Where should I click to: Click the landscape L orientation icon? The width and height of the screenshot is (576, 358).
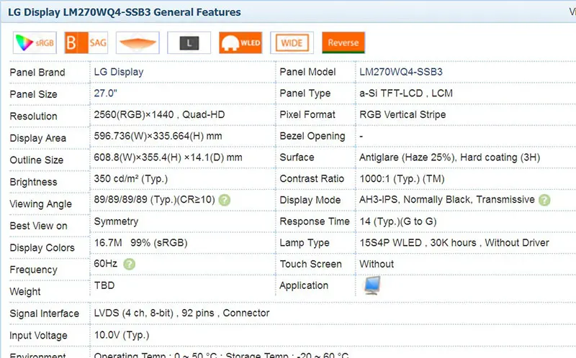[x=189, y=43]
